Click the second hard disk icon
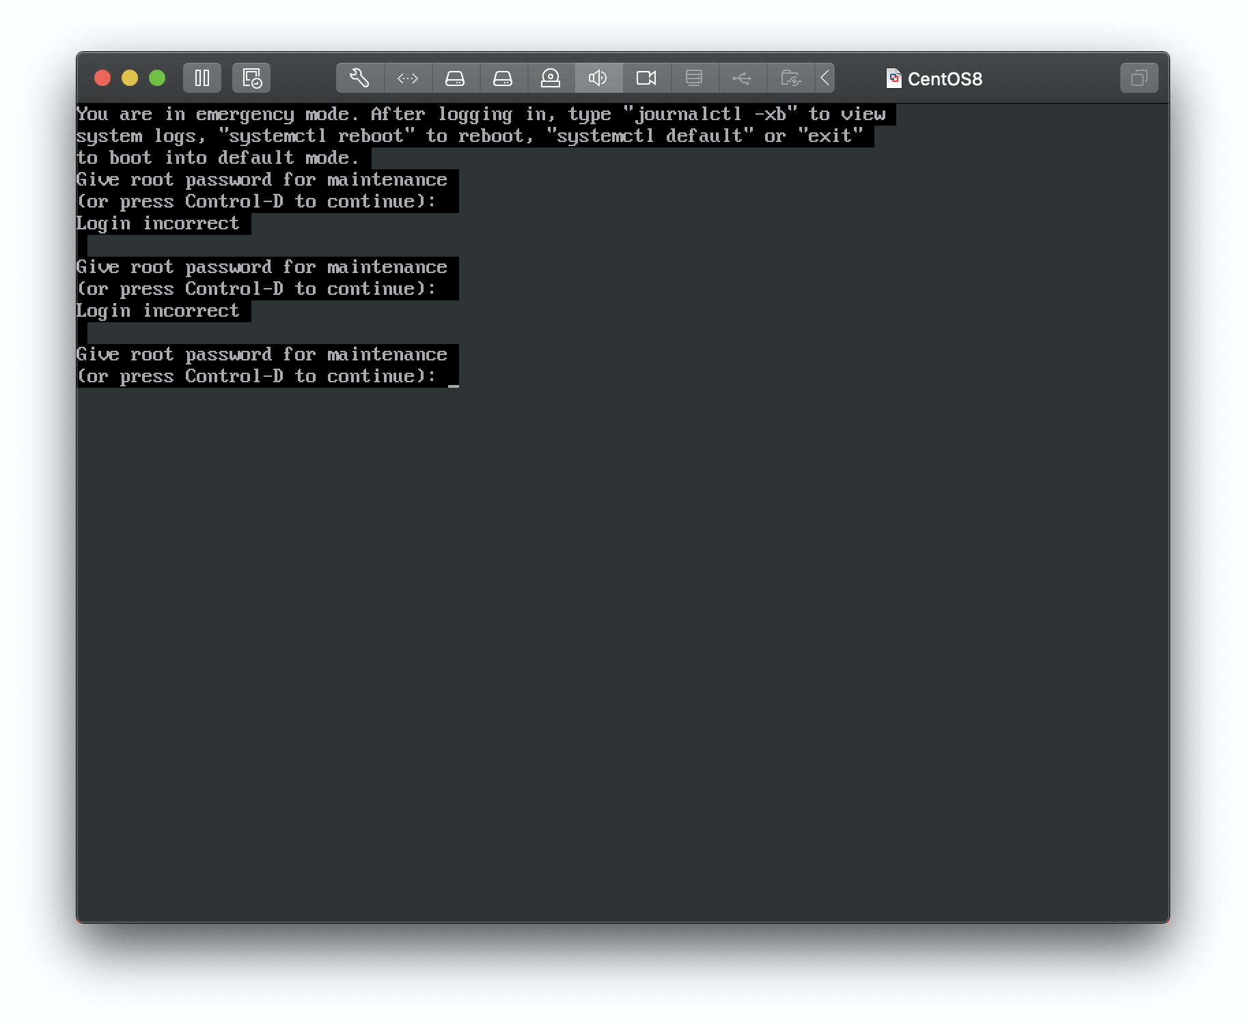Screen dimensions: 1246x1024 [x=503, y=78]
